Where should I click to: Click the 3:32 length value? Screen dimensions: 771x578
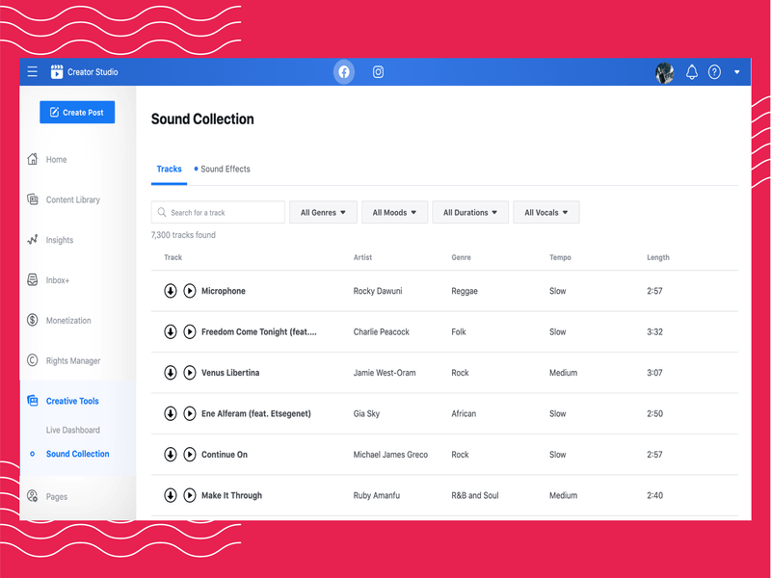coord(654,331)
